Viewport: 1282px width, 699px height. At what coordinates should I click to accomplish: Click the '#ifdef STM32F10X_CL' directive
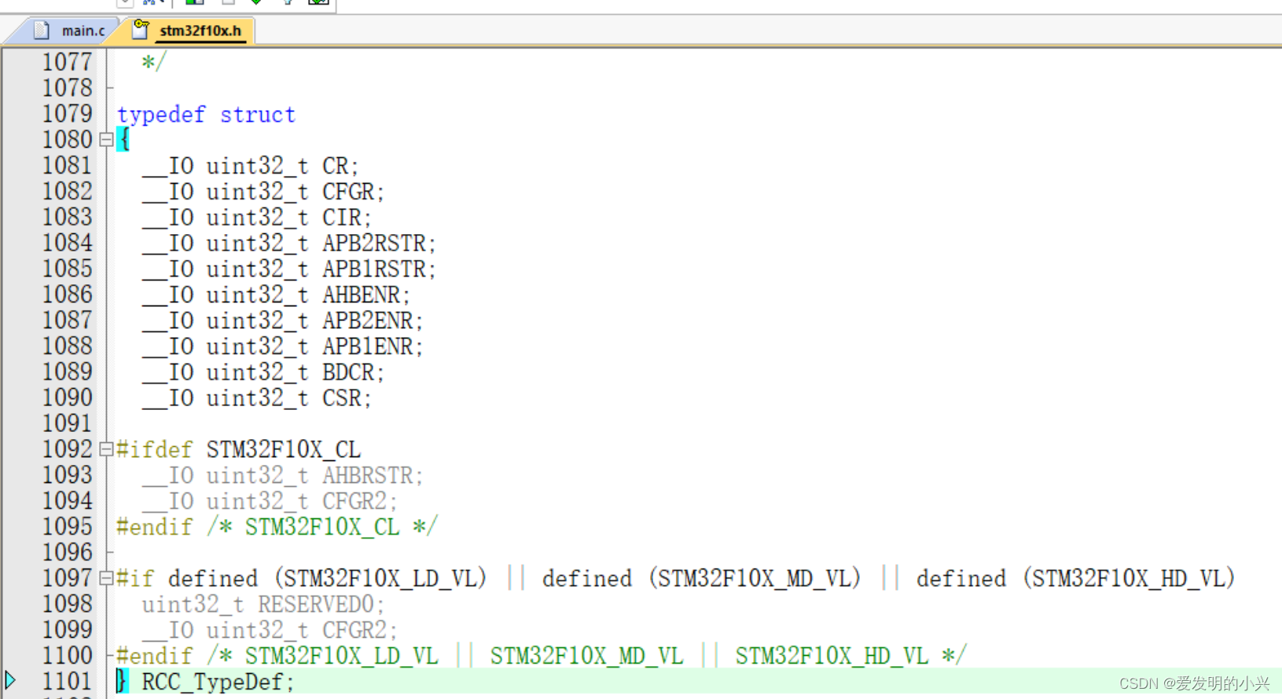(239, 450)
